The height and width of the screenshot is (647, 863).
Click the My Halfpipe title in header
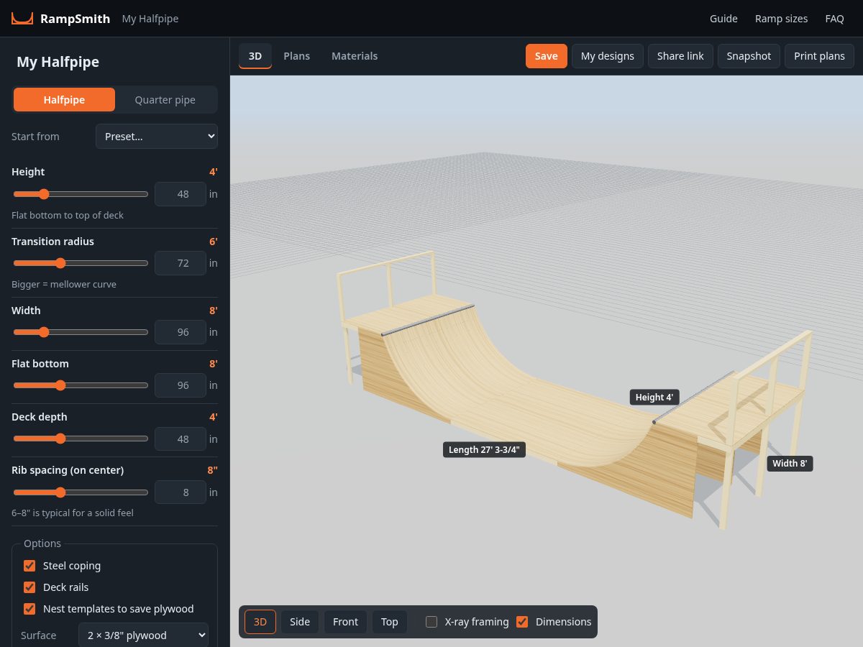coord(150,19)
